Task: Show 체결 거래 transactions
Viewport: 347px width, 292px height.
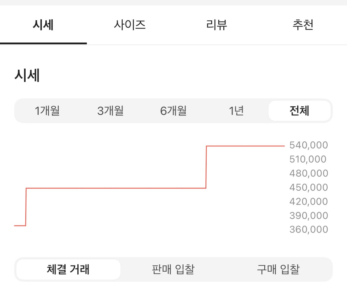Action: pyautogui.click(x=68, y=270)
